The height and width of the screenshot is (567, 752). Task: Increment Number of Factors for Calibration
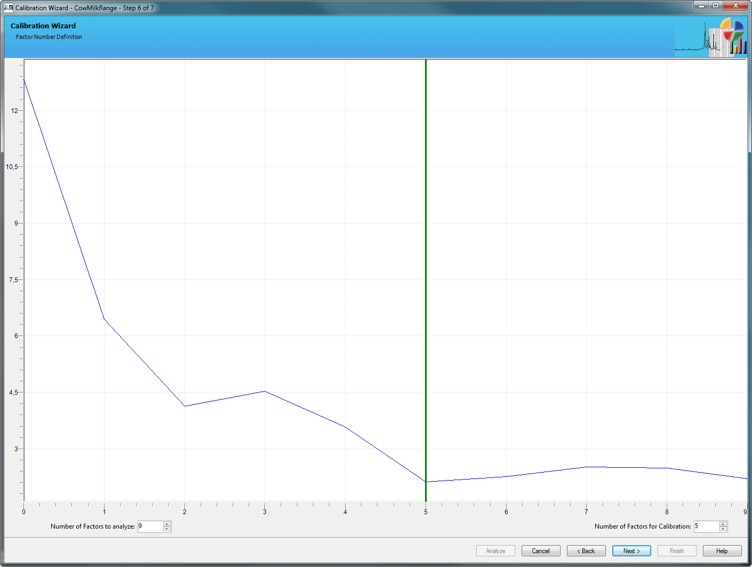tap(723, 524)
